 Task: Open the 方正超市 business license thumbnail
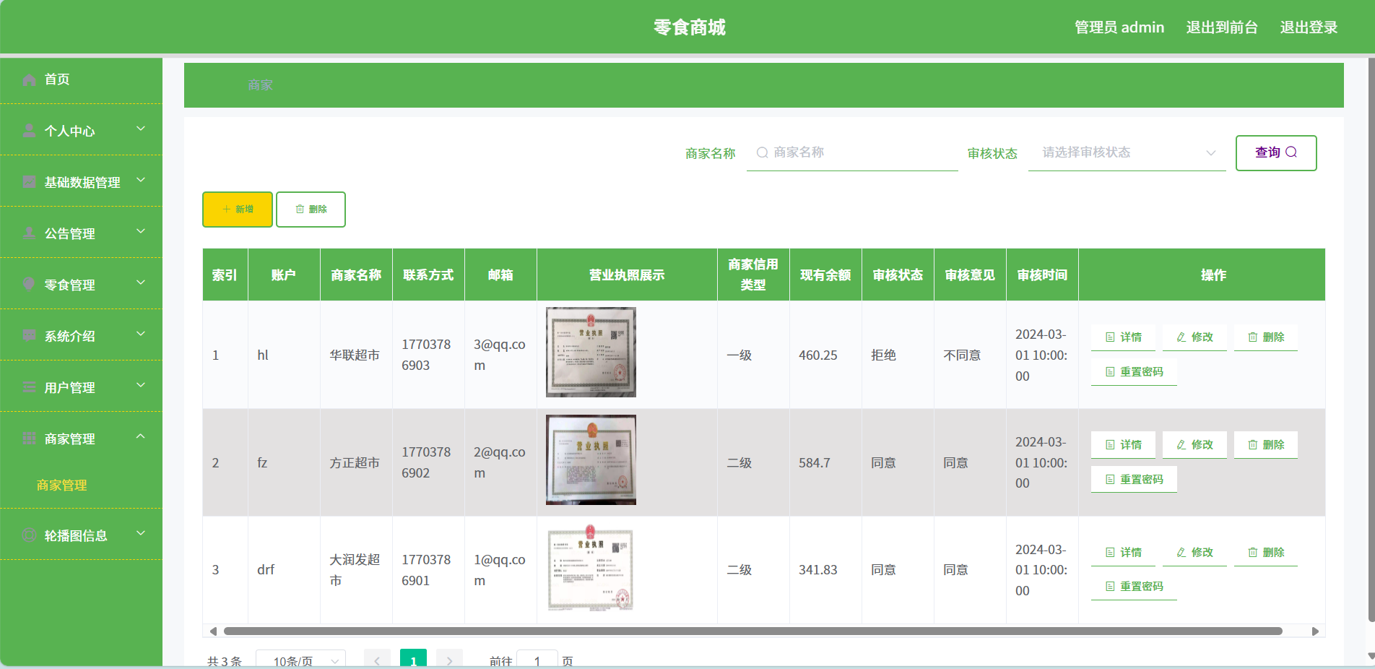click(591, 460)
